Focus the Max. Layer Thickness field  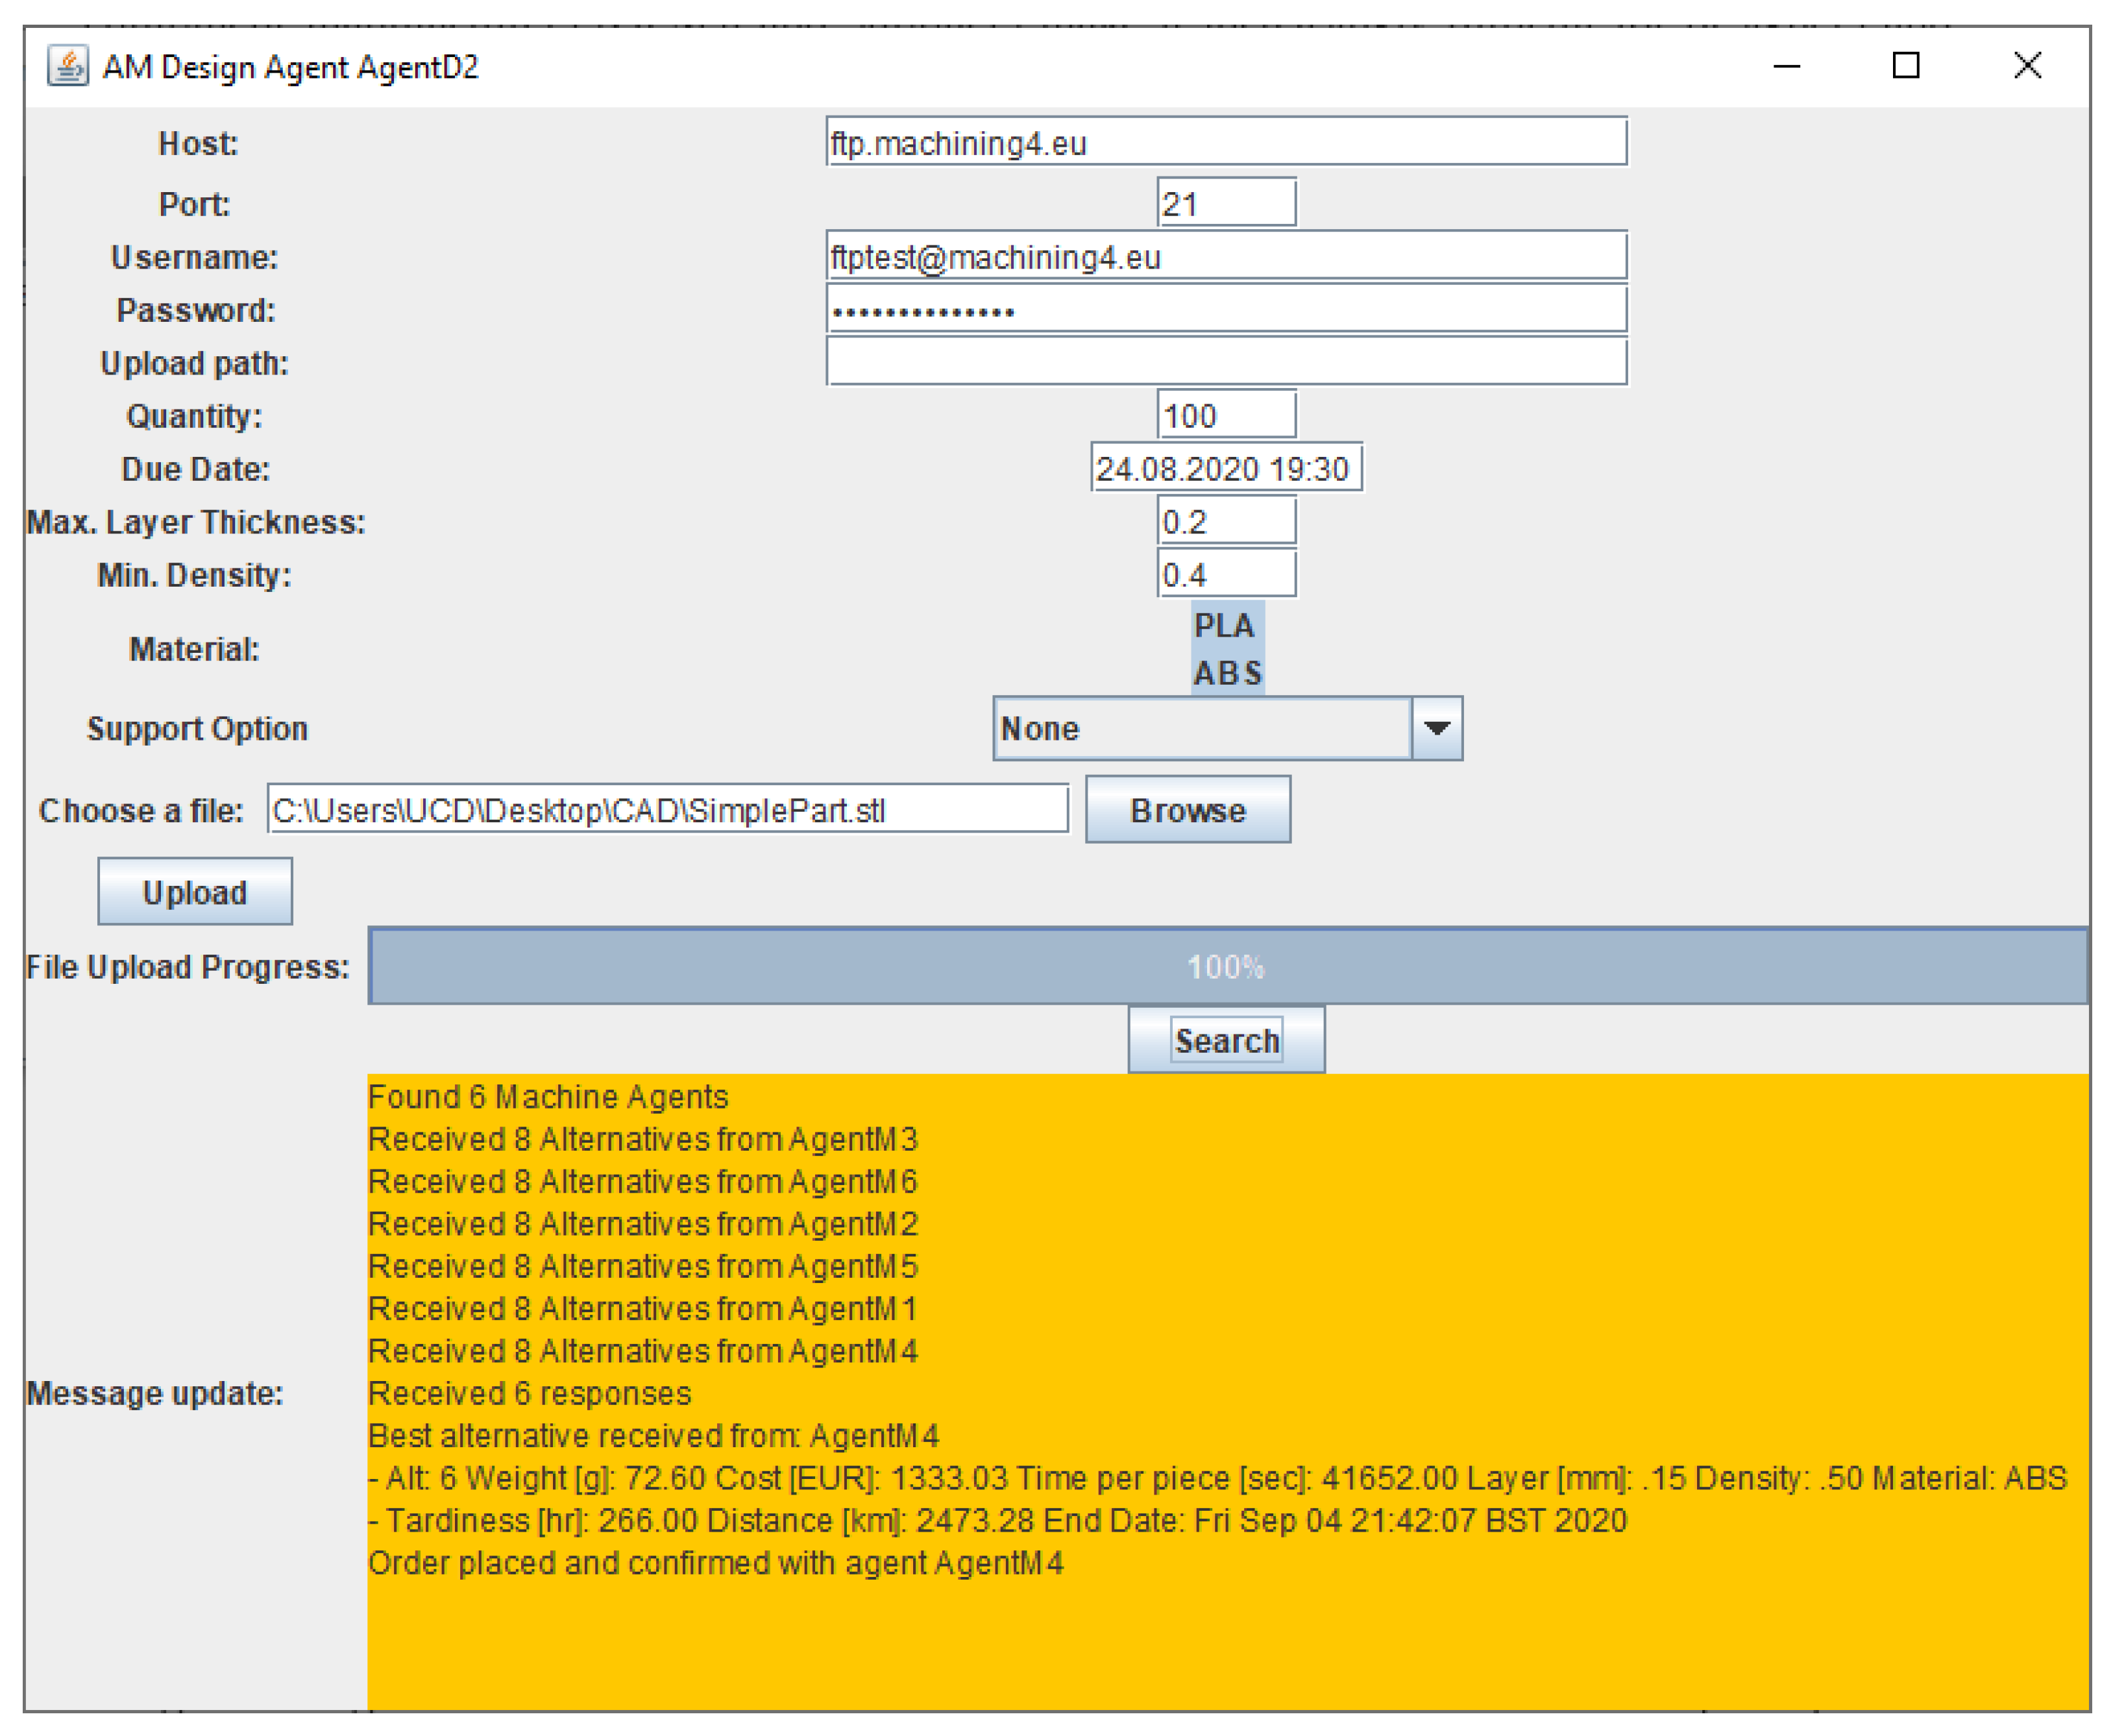click(1227, 521)
